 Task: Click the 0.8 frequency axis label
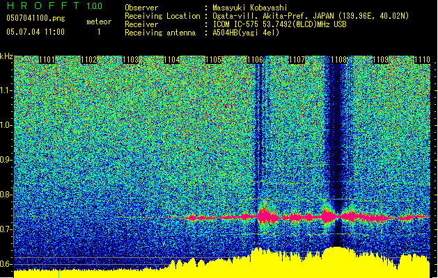pos(6,195)
